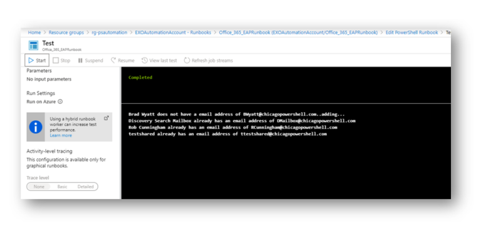Suspend the running test job
The height and width of the screenshot is (233, 481).
(x=90, y=60)
